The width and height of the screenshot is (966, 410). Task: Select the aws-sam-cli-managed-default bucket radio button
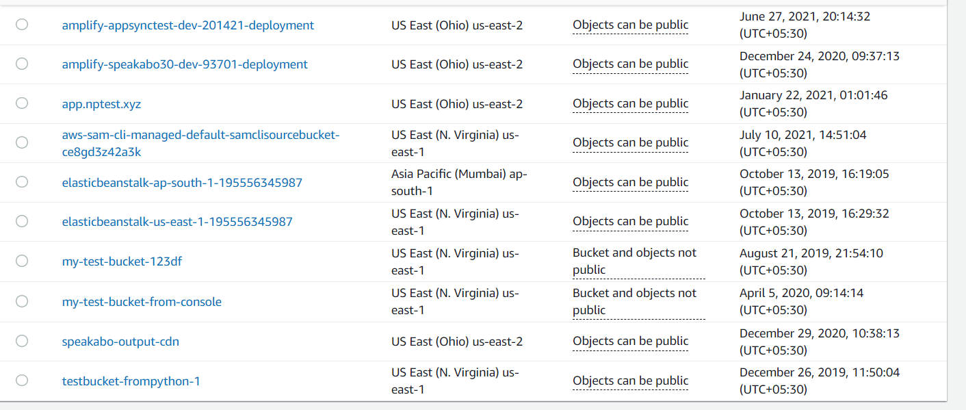click(x=22, y=142)
